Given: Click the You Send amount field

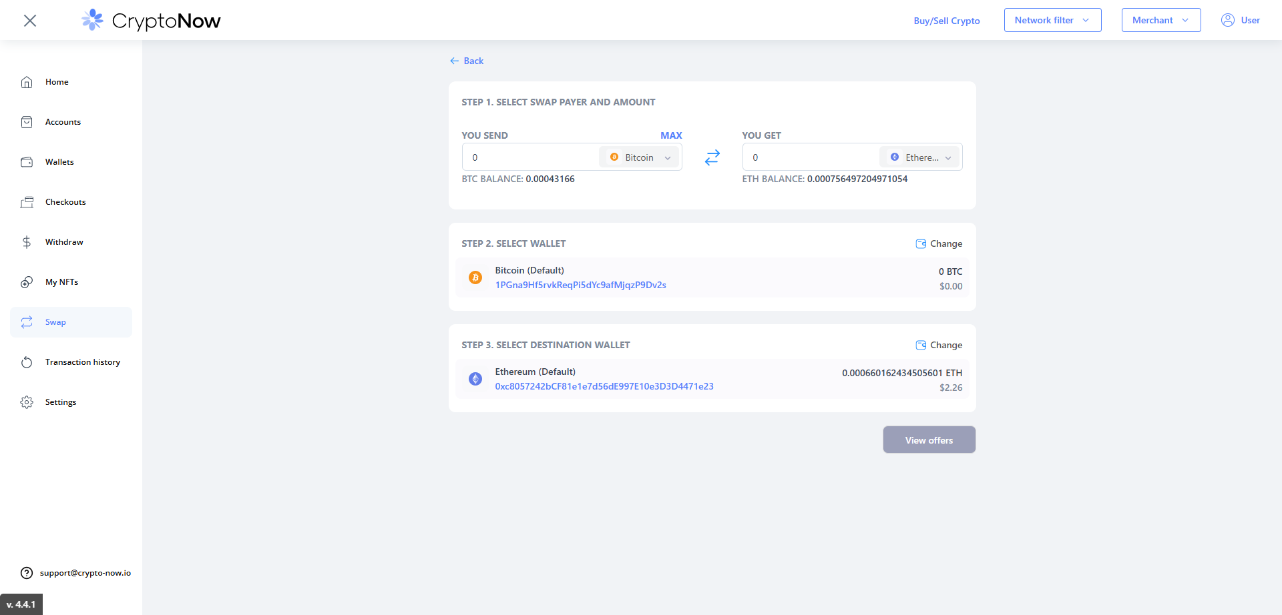Looking at the screenshot, I should (531, 157).
